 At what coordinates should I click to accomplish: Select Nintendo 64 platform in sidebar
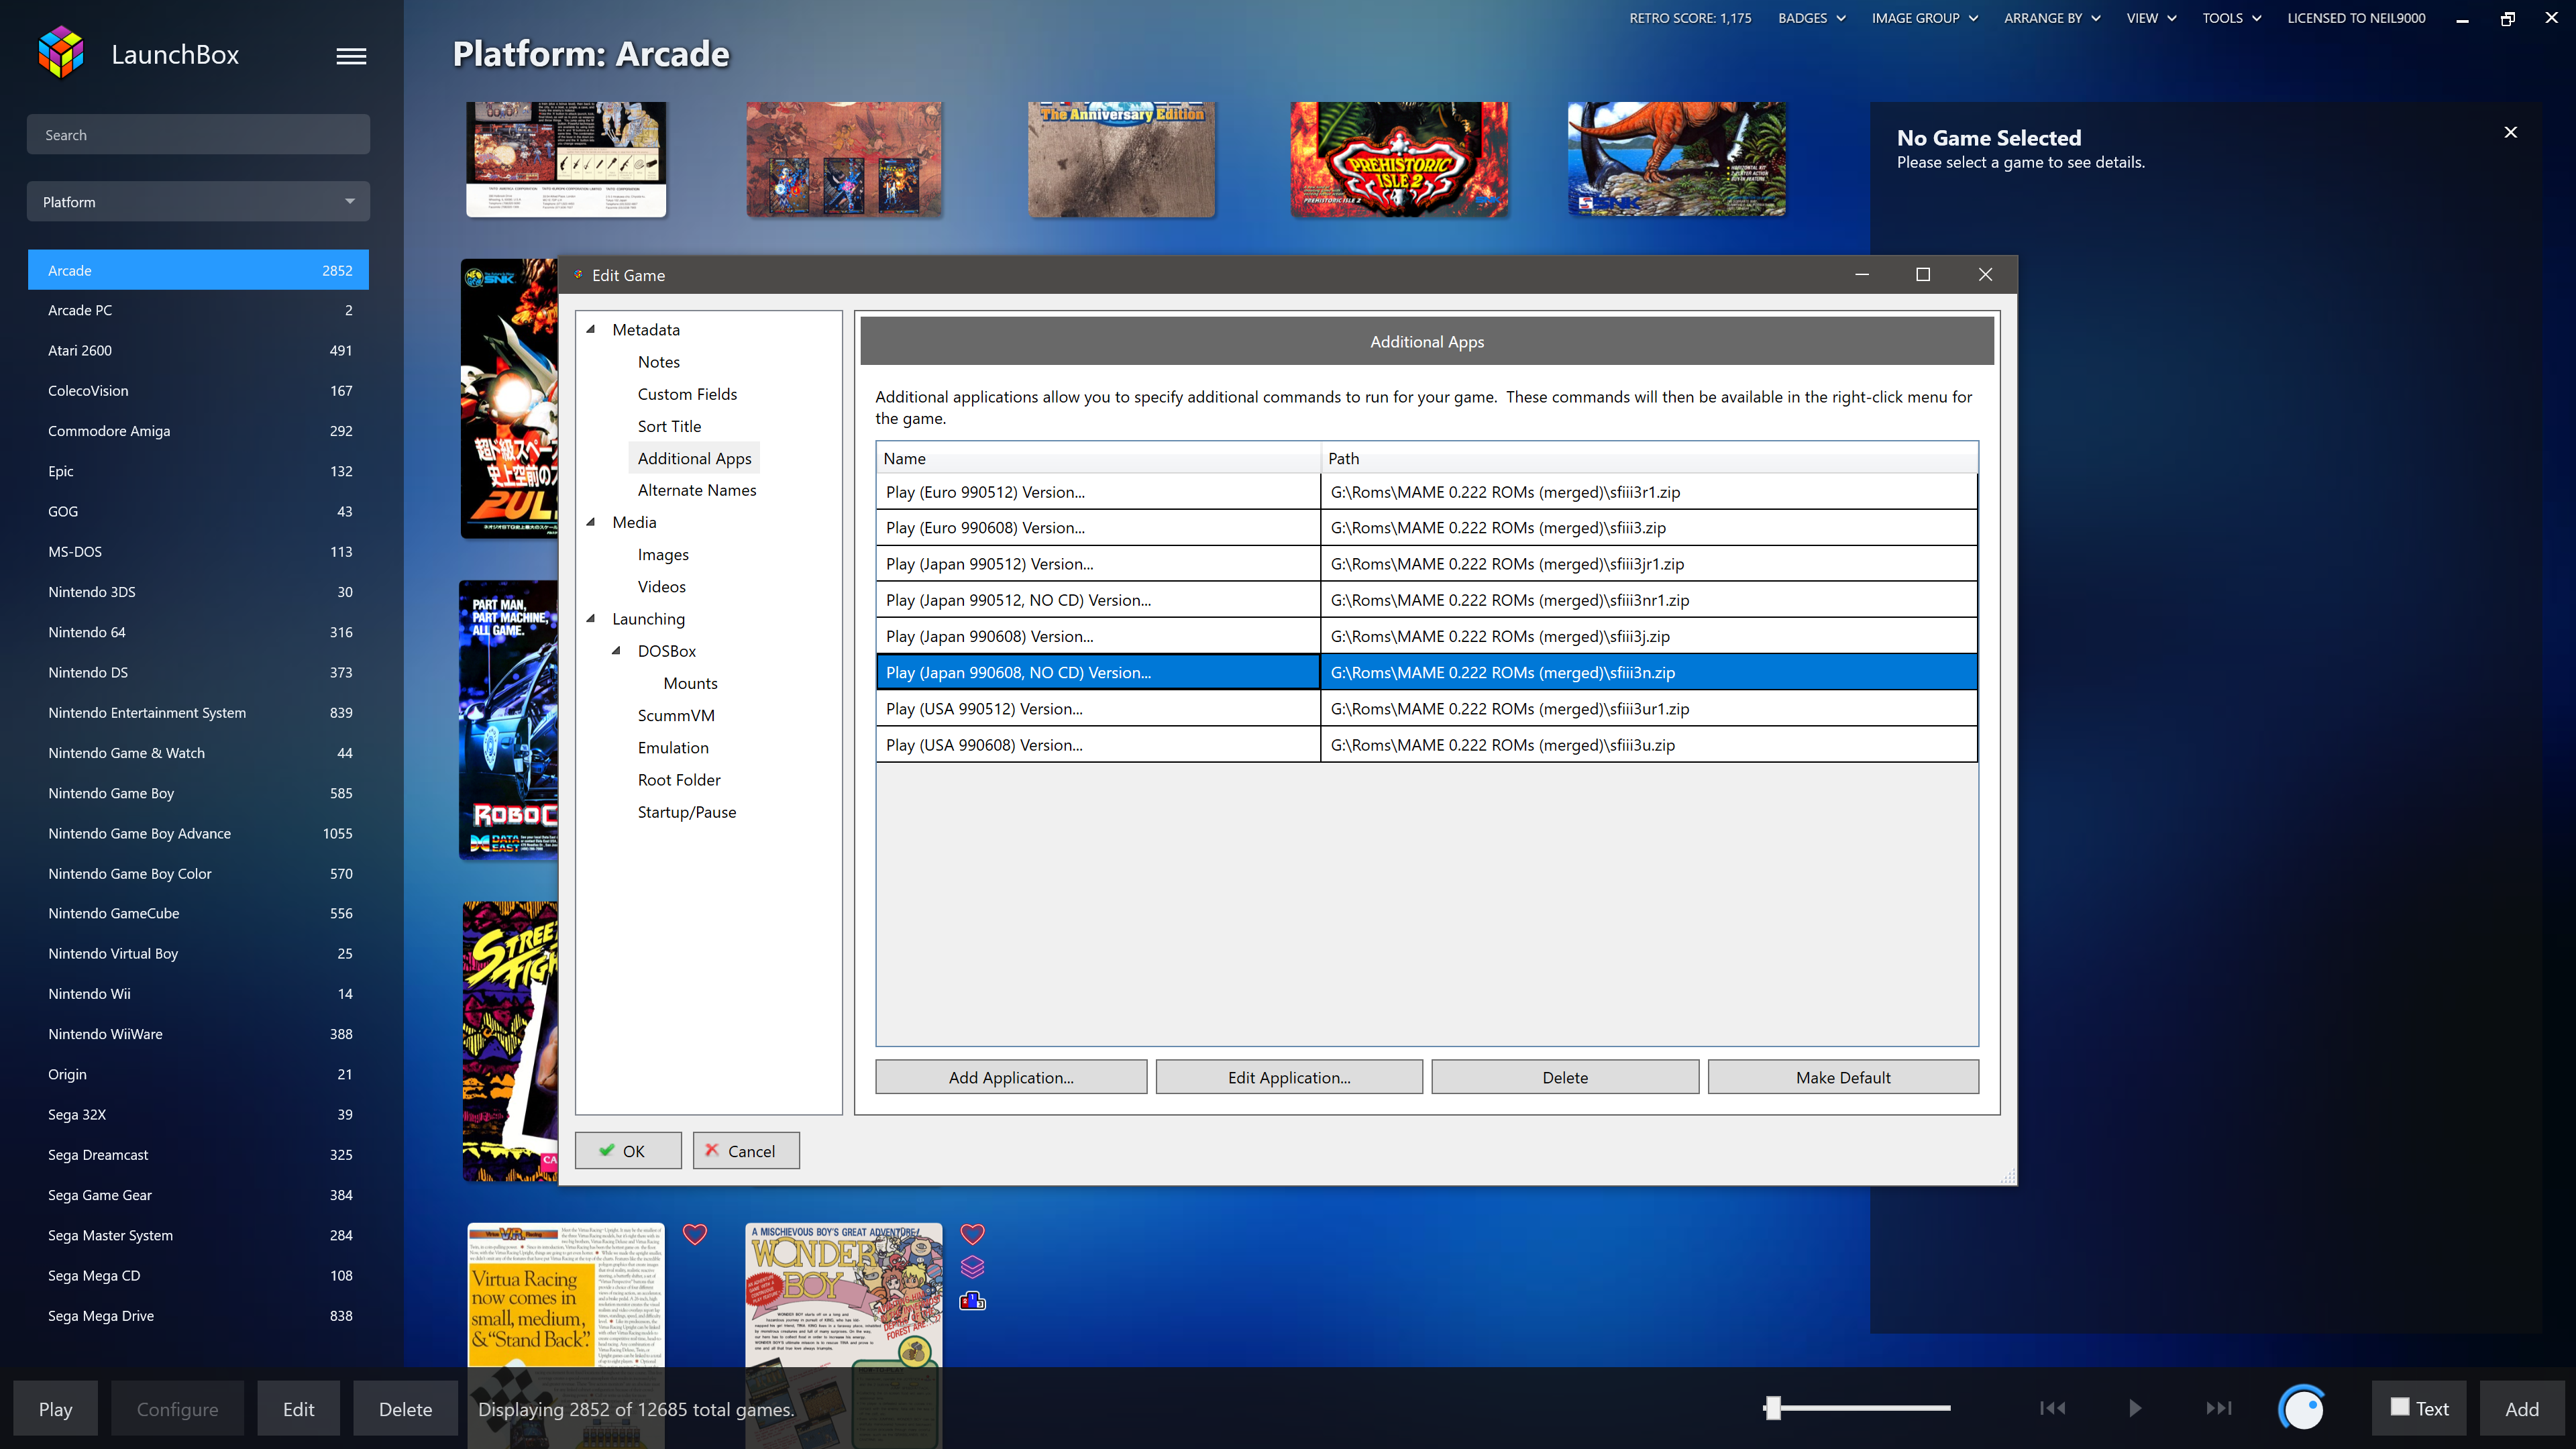click(198, 632)
